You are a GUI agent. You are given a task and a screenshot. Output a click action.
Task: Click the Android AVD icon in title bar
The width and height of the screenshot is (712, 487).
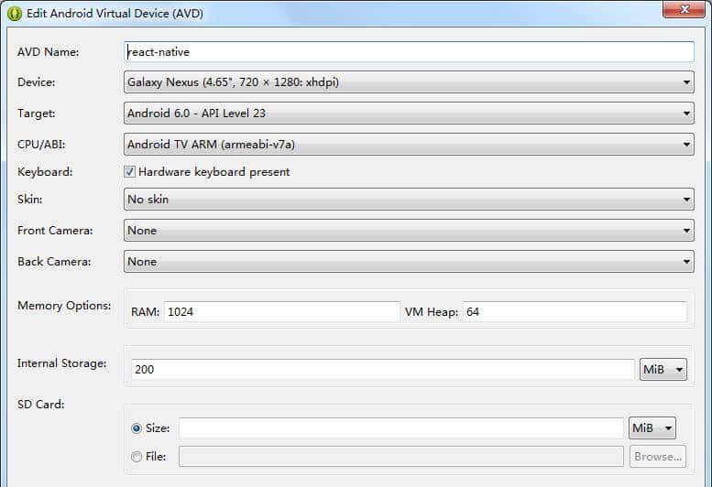(x=15, y=14)
